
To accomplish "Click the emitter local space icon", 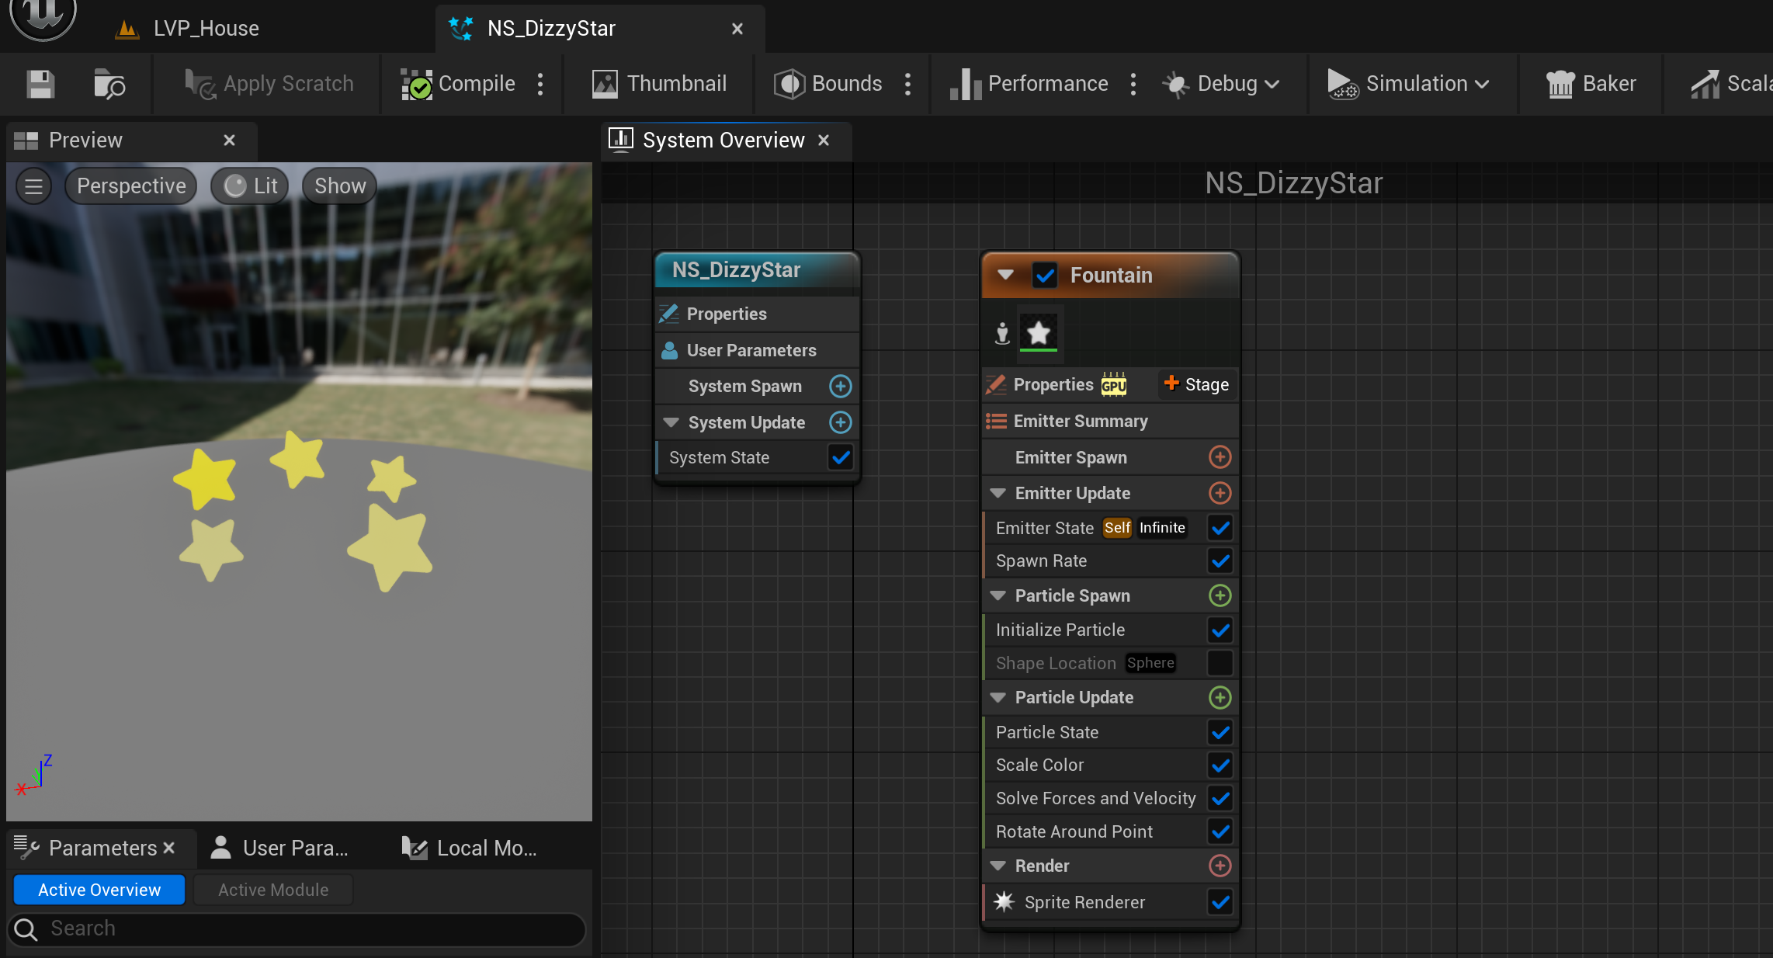I will (x=1002, y=334).
